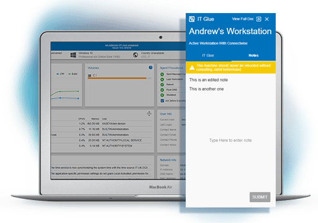The height and width of the screenshot is (223, 318).
Task: Switch to the IT Glue tab
Action: (x=208, y=55)
